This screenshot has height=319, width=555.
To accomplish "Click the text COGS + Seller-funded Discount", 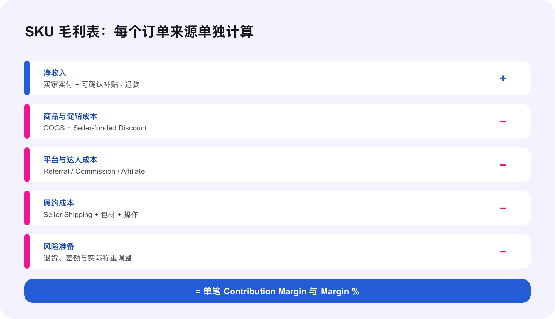I will [x=95, y=128].
